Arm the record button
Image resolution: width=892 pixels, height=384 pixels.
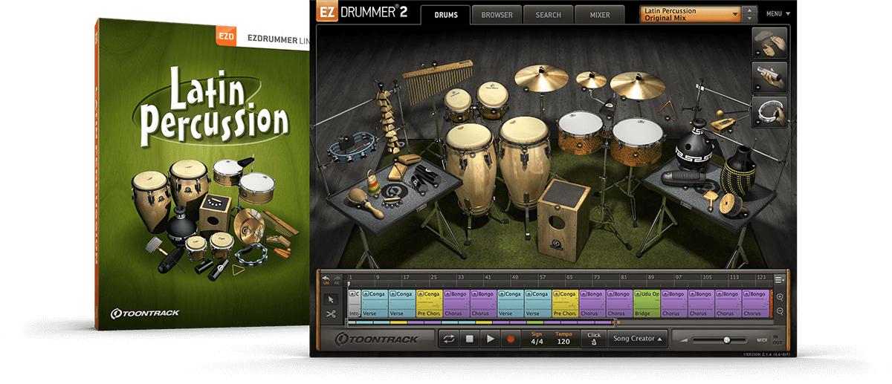511,339
